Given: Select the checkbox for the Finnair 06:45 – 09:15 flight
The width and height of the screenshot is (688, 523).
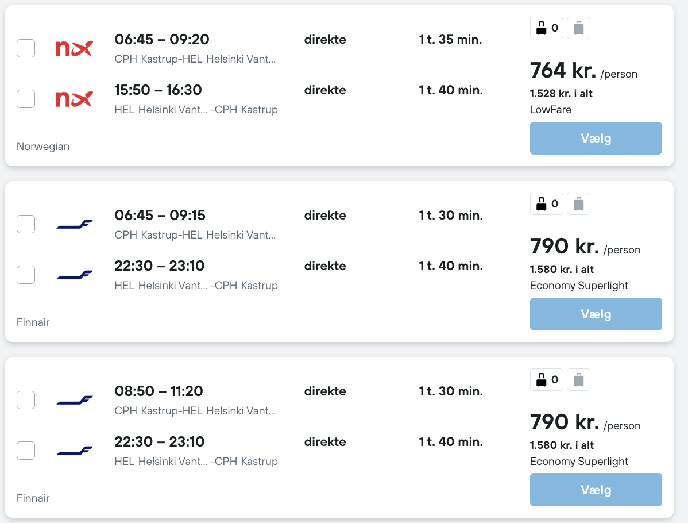Looking at the screenshot, I should (26, 224).
